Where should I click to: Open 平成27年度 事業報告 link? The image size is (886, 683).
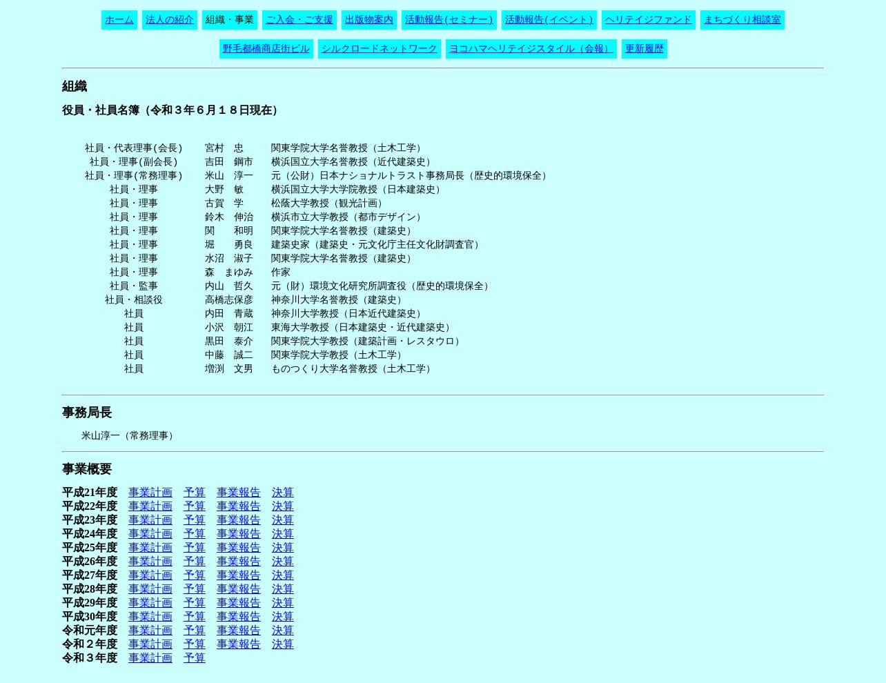pos(239,575)
